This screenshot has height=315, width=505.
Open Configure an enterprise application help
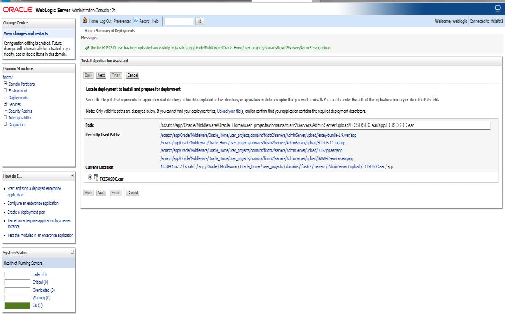[33, 203]
